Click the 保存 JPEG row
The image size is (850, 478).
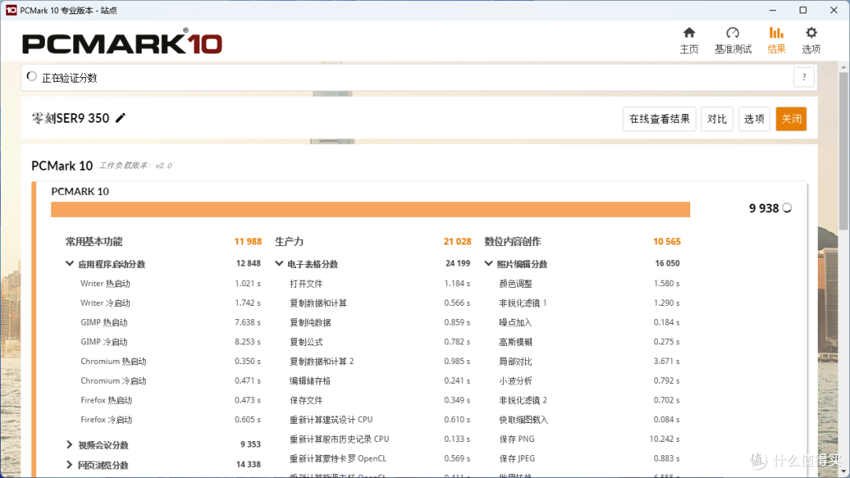coord(589,458)
